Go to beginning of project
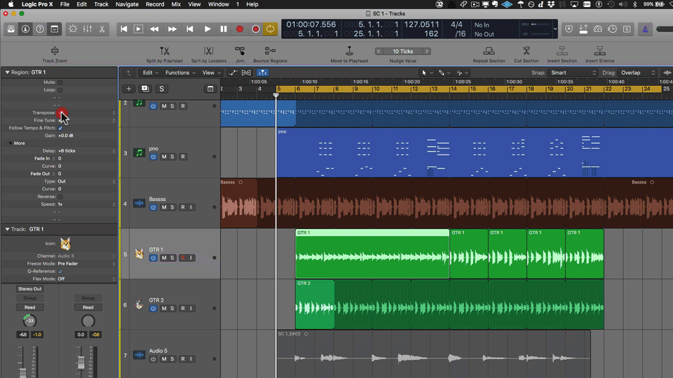This screenshot has height=378, width=673. tap(123, 29)
